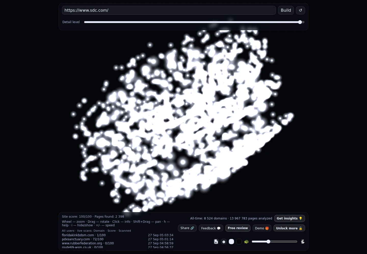Select pdxsanctuary.com scan row
The width and height of the screenshot is (367, 254).
click(117, 239)
